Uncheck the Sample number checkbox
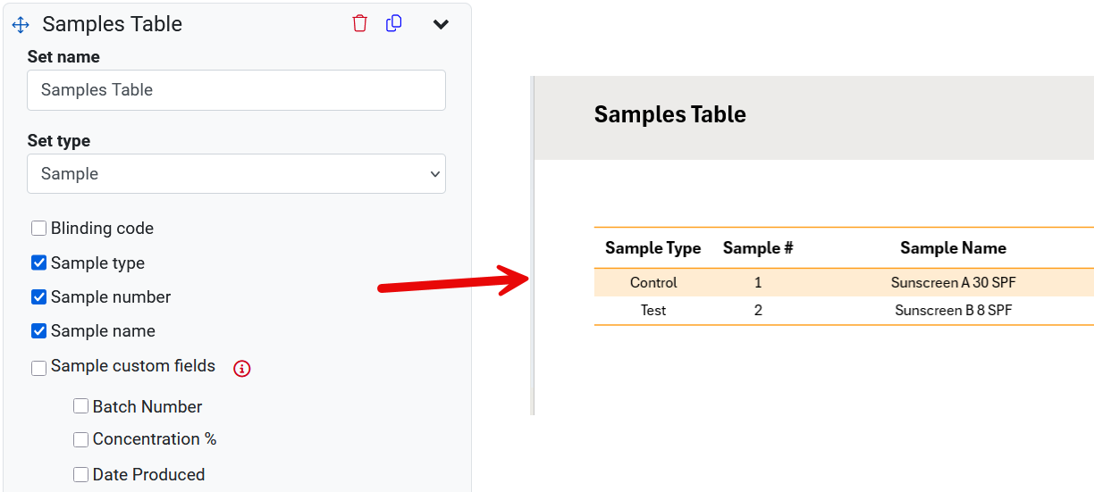The height and width of the screenshot is (492, 1094). 39,296
